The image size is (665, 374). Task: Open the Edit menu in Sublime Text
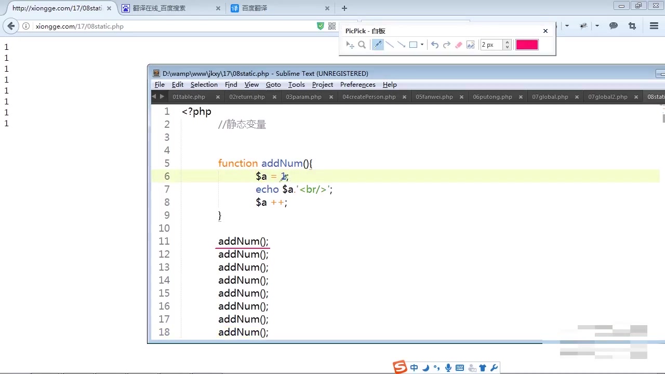tap(178, 85)
